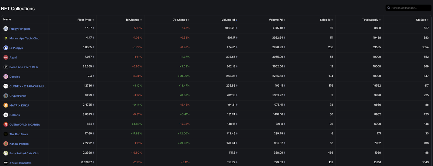This screenshot has width=433, height=166.
Task: Click the MATR1X KUKU avatar icon
Action: (x=6, y=105)
